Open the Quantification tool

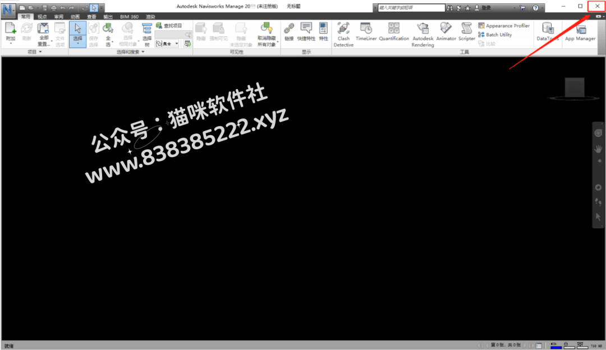click(394, 31)
